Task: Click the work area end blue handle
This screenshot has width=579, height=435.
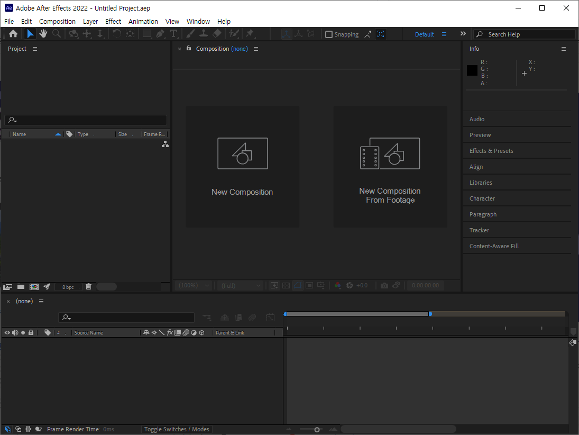Action: point(430,314)
